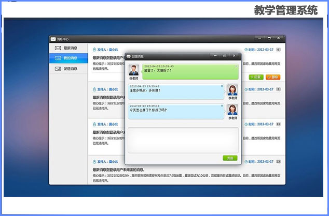329x216 pixels.
Task: Click the count badge showing 13
Action: coord(278,125)
